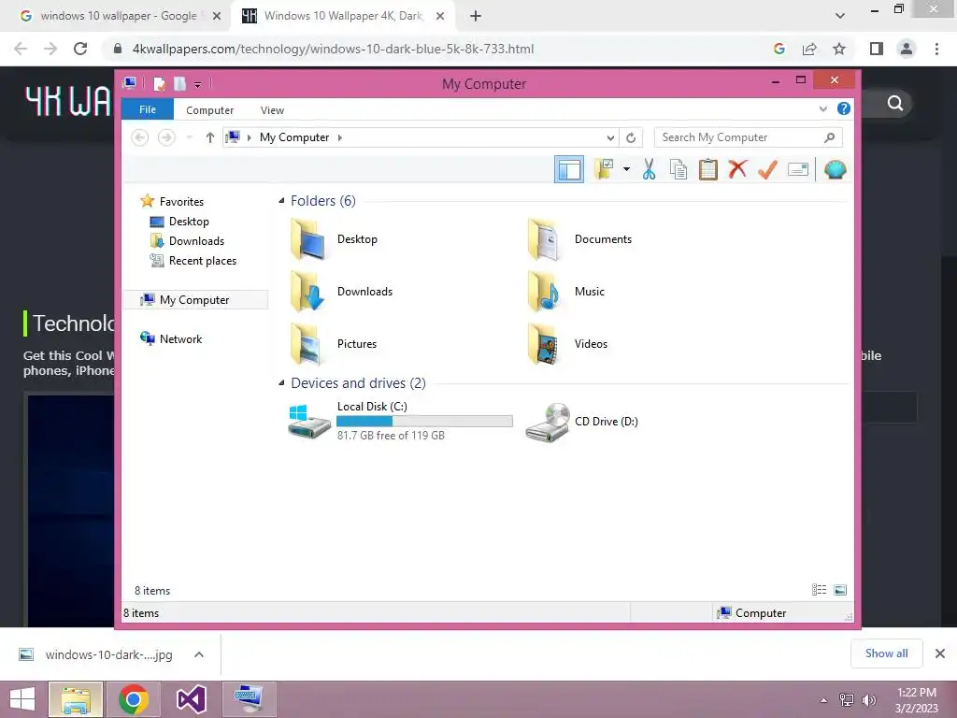Click the blue shell icon in the toolbar

click(x=835, y=169)
